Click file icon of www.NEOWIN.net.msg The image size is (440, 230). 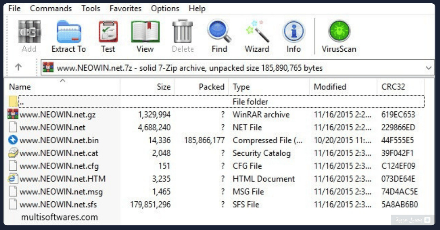[13, 191]
